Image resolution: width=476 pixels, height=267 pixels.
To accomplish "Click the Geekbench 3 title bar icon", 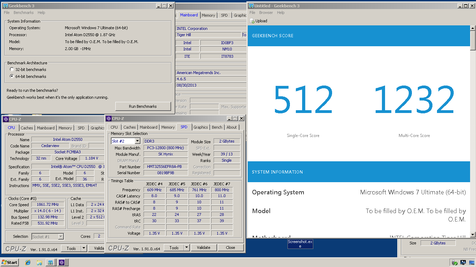I will (6, 6).
